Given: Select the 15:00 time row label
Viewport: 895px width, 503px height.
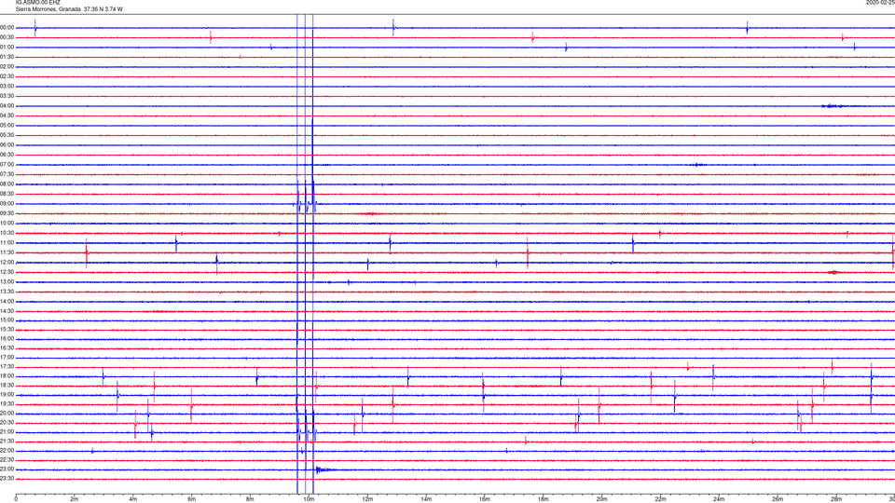Looking at the screenshot, I should click(x=7, y=320).
